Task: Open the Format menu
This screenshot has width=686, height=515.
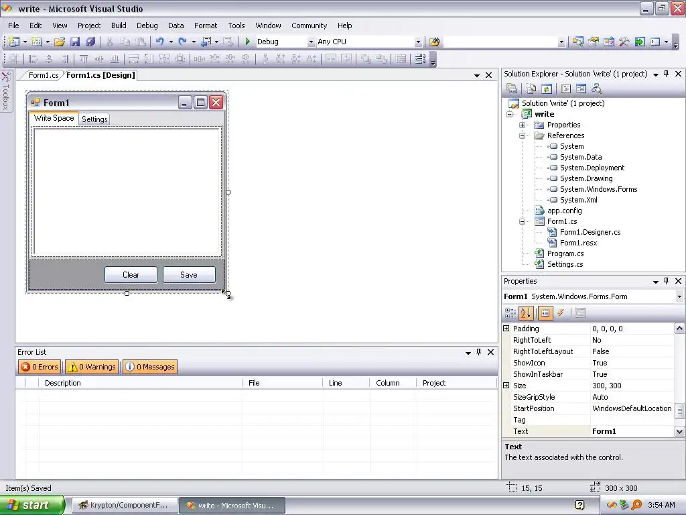Action: tap(206, 25)
